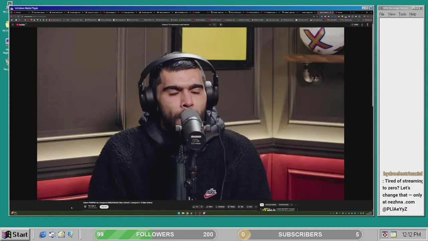Click the SUBSCRIBERS progress bar

(300, 235)
